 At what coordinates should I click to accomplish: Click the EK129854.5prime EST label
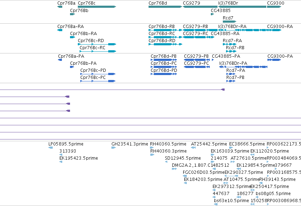click(256, 165)
